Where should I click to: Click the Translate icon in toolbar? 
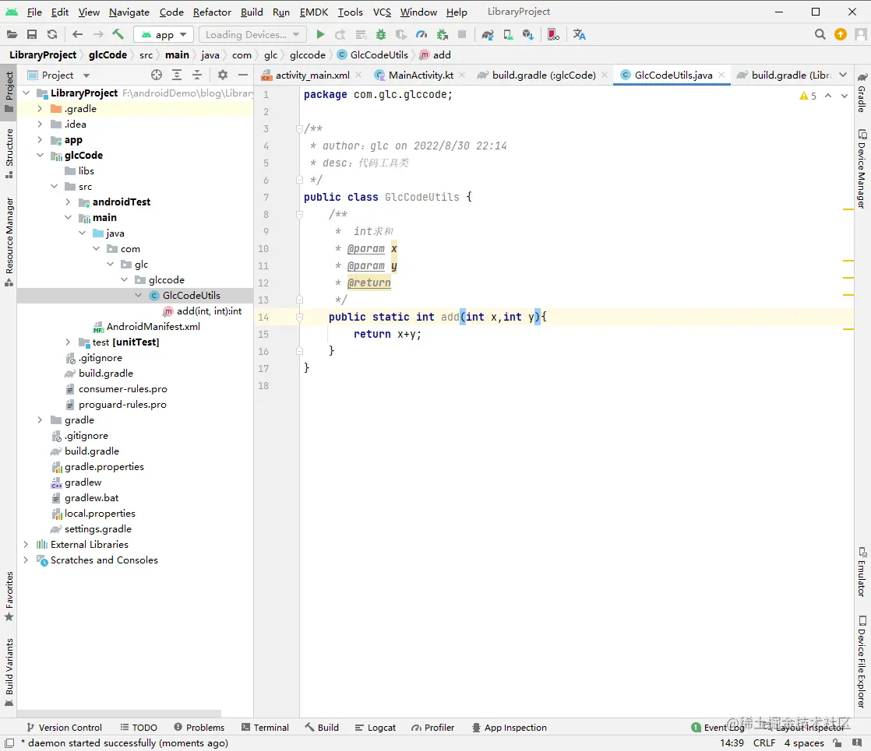[x=579, y=34]
